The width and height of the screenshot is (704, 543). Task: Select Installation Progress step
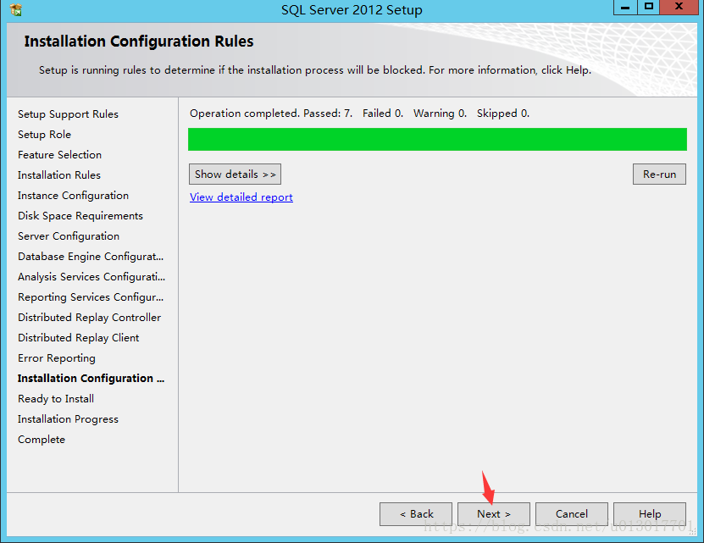[69, 419]
